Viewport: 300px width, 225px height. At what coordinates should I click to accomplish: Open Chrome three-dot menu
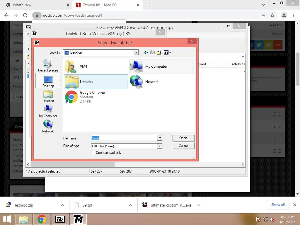(294, 15)
